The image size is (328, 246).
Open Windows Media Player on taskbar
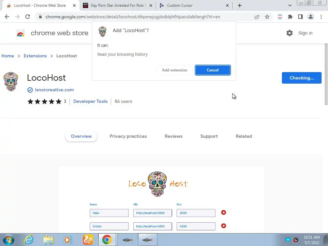[68, 240]
